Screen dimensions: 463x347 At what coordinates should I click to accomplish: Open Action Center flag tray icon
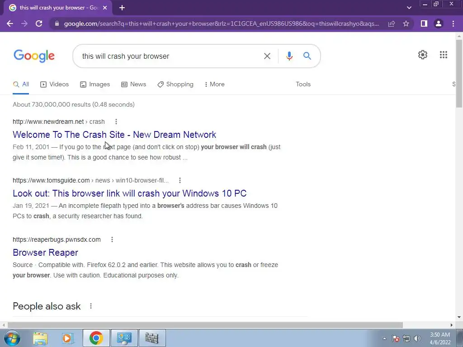396,338
